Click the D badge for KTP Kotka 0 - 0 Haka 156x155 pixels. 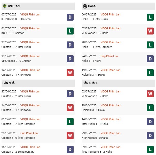(150, 136)
